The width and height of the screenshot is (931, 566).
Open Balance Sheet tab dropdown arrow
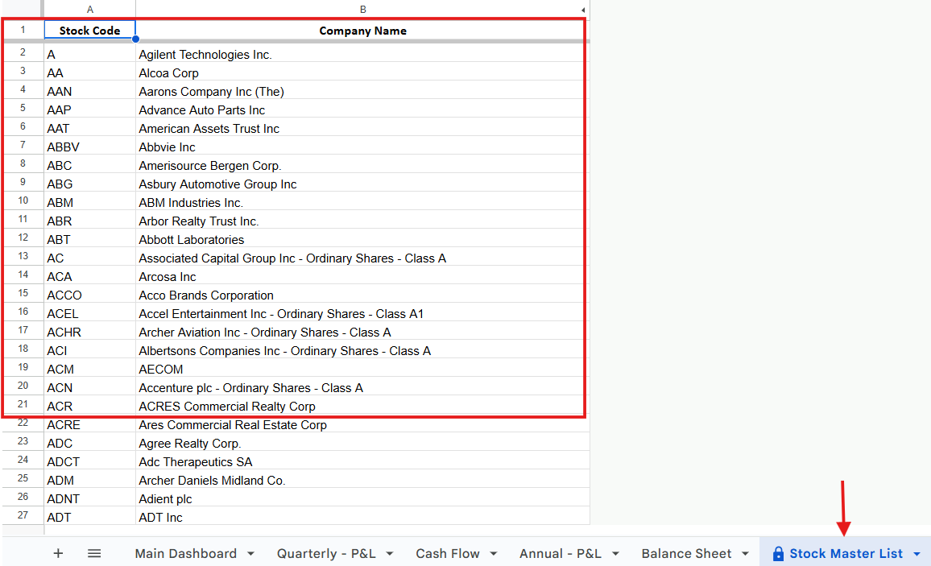click(745, 554)
